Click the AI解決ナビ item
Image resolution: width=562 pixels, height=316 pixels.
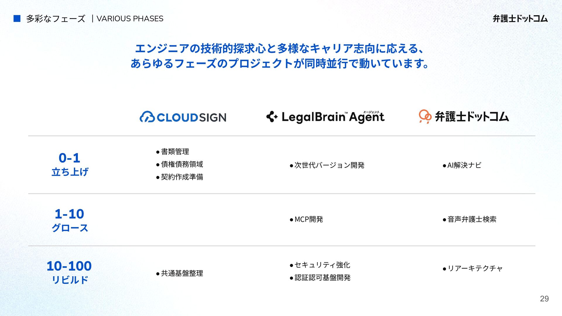click(464, 165)
